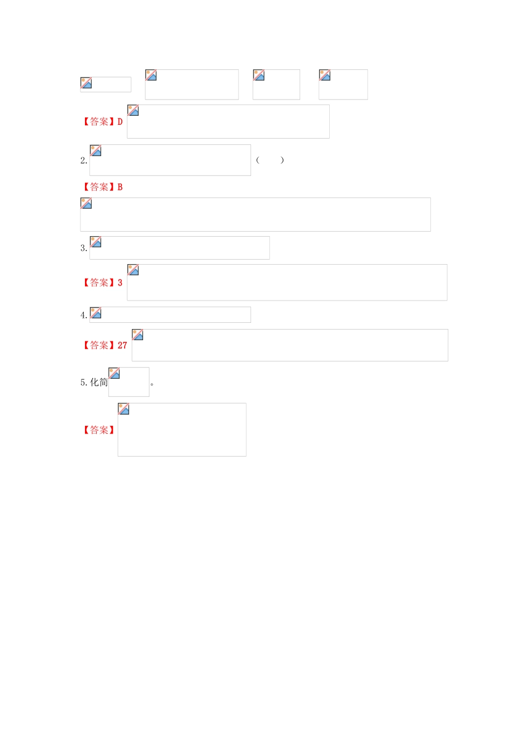Select the widest image placeholder in the top row

192,84
